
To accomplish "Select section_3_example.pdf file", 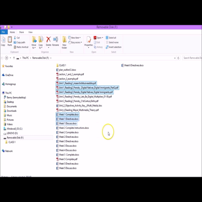I will pos(67,79).
